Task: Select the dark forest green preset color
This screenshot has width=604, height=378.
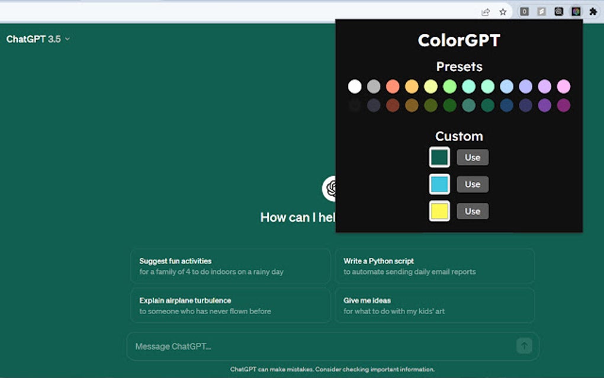Action: (449, 105)
